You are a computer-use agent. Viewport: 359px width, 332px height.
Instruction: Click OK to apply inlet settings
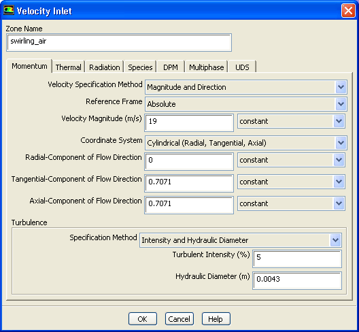(x=143, y=318)
